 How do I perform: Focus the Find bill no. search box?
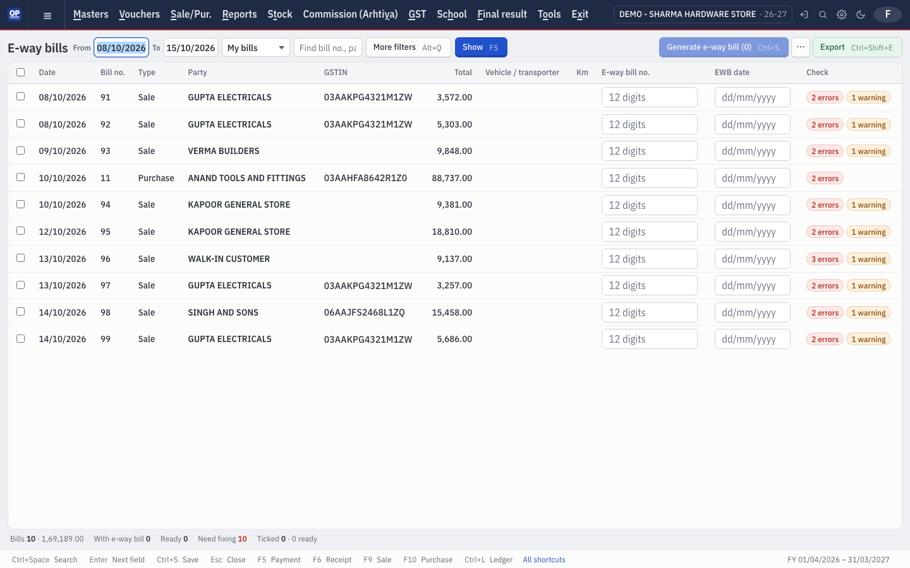(328, 48)
